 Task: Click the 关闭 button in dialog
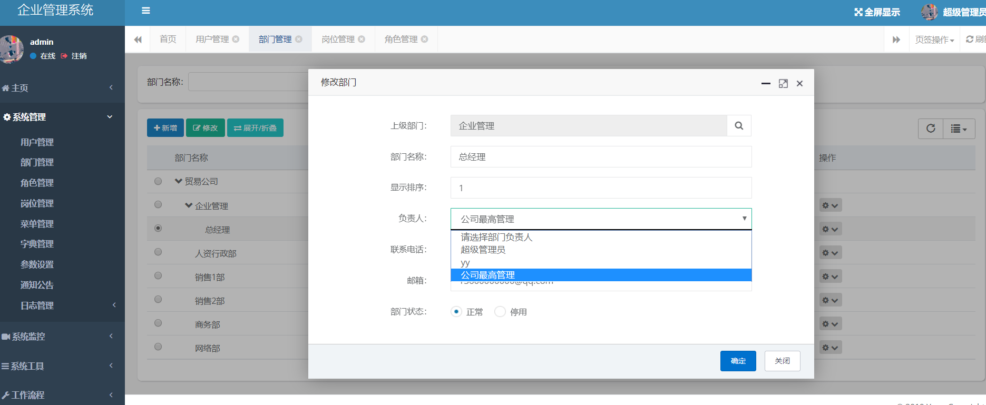(782, 361)
